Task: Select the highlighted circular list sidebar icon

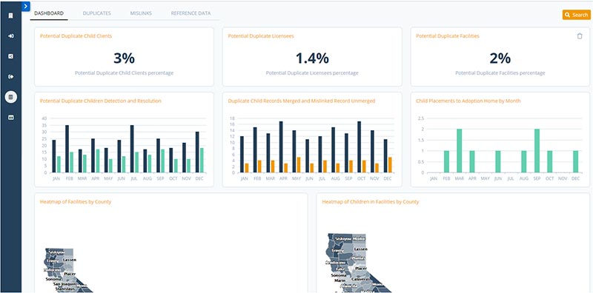Action: tap(11, 97)
